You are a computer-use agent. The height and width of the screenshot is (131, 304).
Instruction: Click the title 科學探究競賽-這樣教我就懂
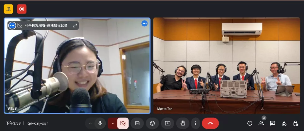coord(46,26)
